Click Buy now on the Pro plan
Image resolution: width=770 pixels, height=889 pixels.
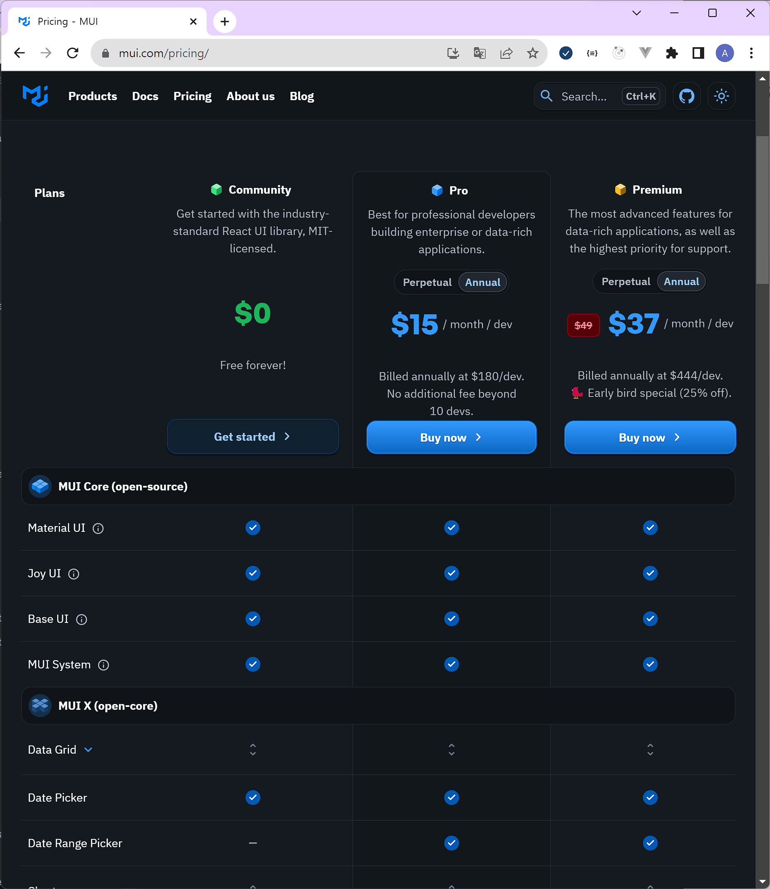tap(451, 437)
